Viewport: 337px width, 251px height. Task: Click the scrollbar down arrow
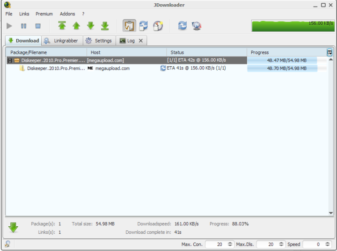tap(331, 213)
